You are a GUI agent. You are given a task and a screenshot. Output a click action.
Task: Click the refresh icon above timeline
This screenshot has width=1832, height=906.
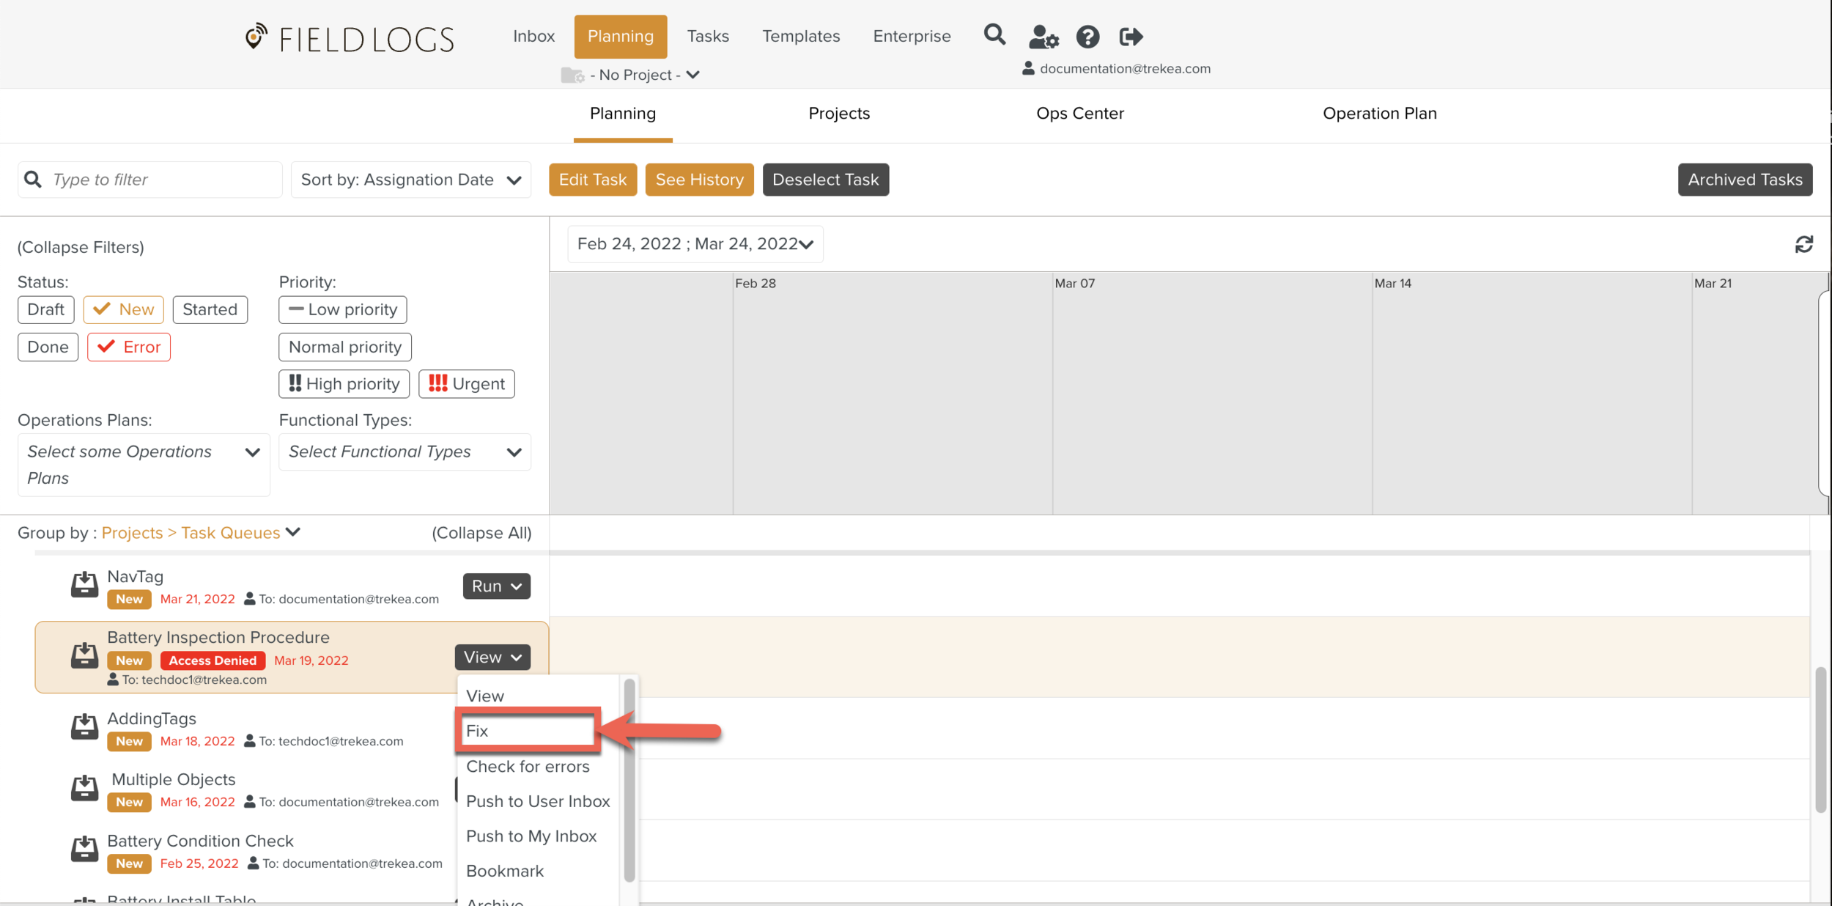pyautogui.click(x=1803, y=244)
